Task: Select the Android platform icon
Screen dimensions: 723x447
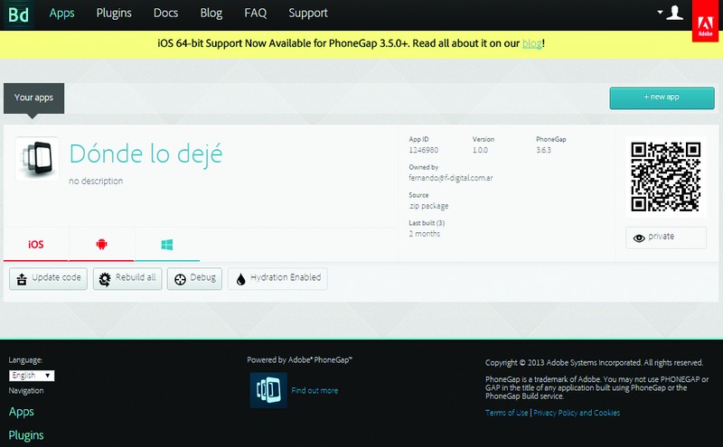Action: pos(101,244)
